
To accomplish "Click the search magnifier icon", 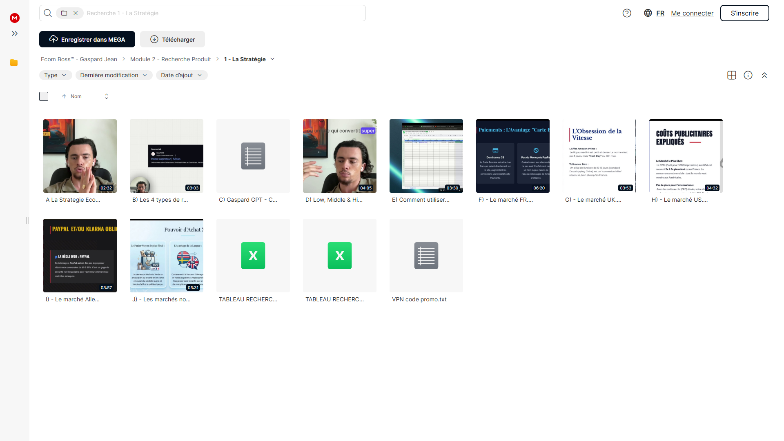I will coord(48,13).
